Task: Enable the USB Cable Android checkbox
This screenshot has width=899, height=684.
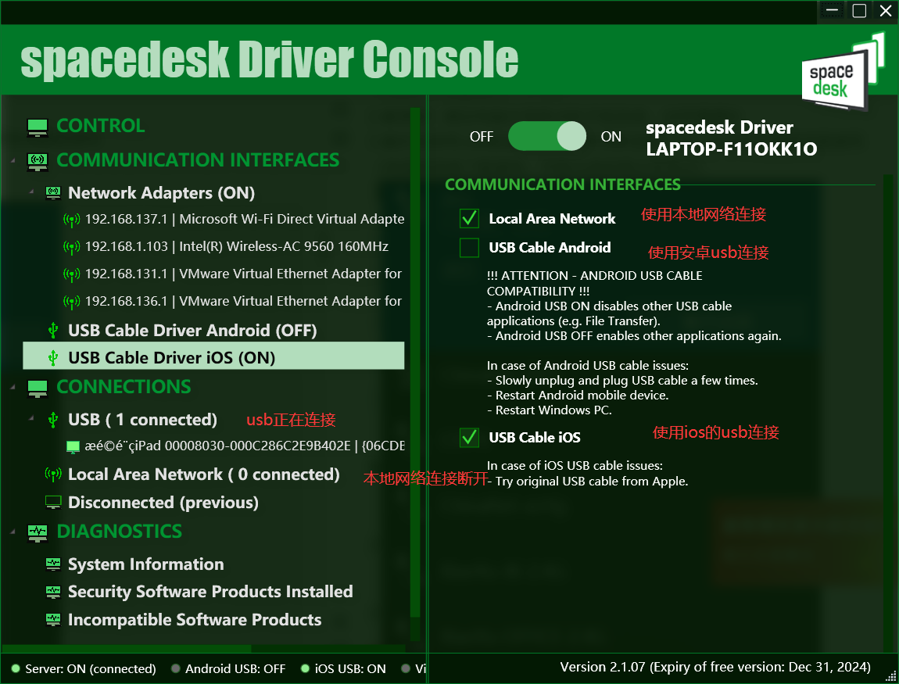Action: [470, 248]
